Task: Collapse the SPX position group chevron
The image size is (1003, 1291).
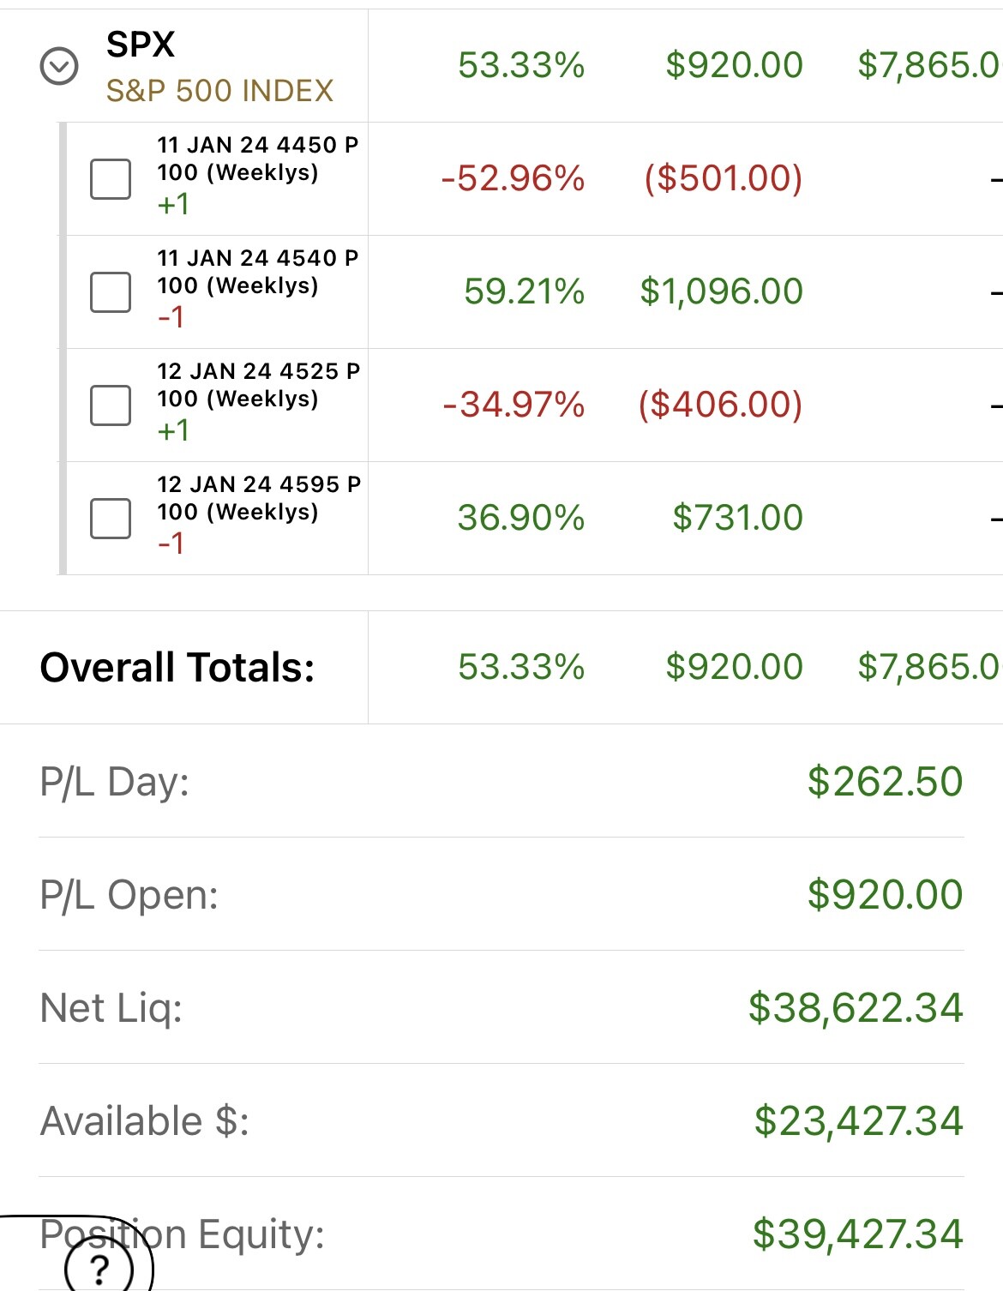Action: 59,66
